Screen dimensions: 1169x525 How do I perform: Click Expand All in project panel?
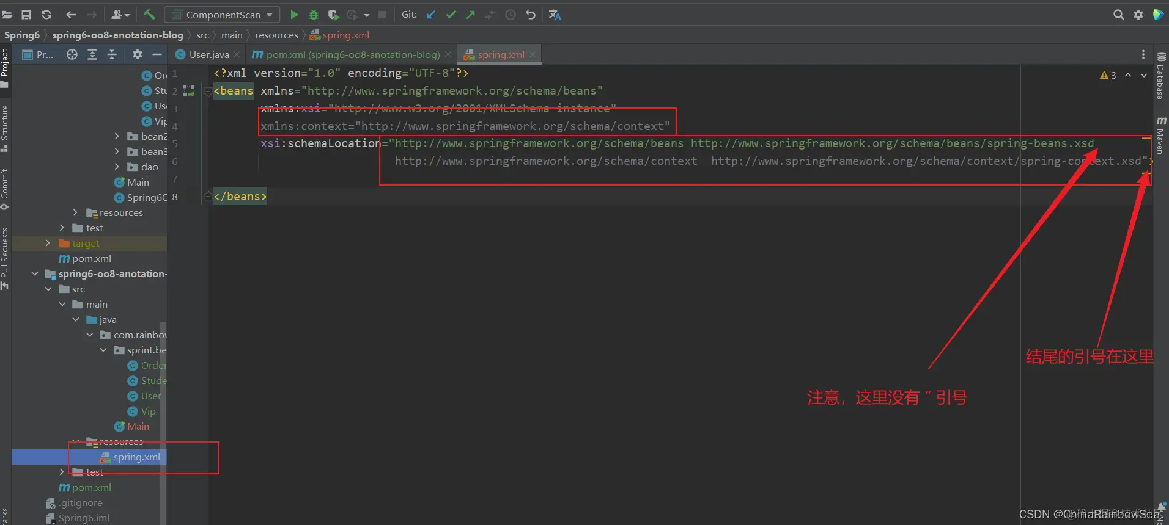click(x=92, y=54)
